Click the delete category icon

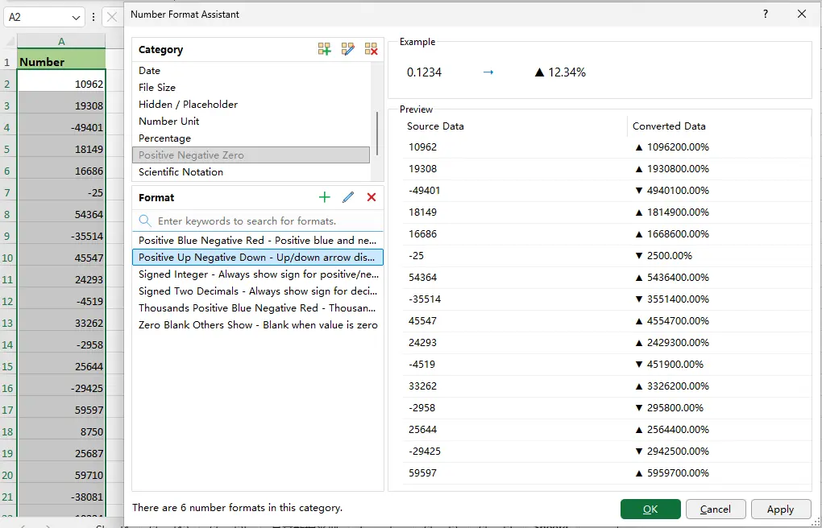tap(372, 49)
